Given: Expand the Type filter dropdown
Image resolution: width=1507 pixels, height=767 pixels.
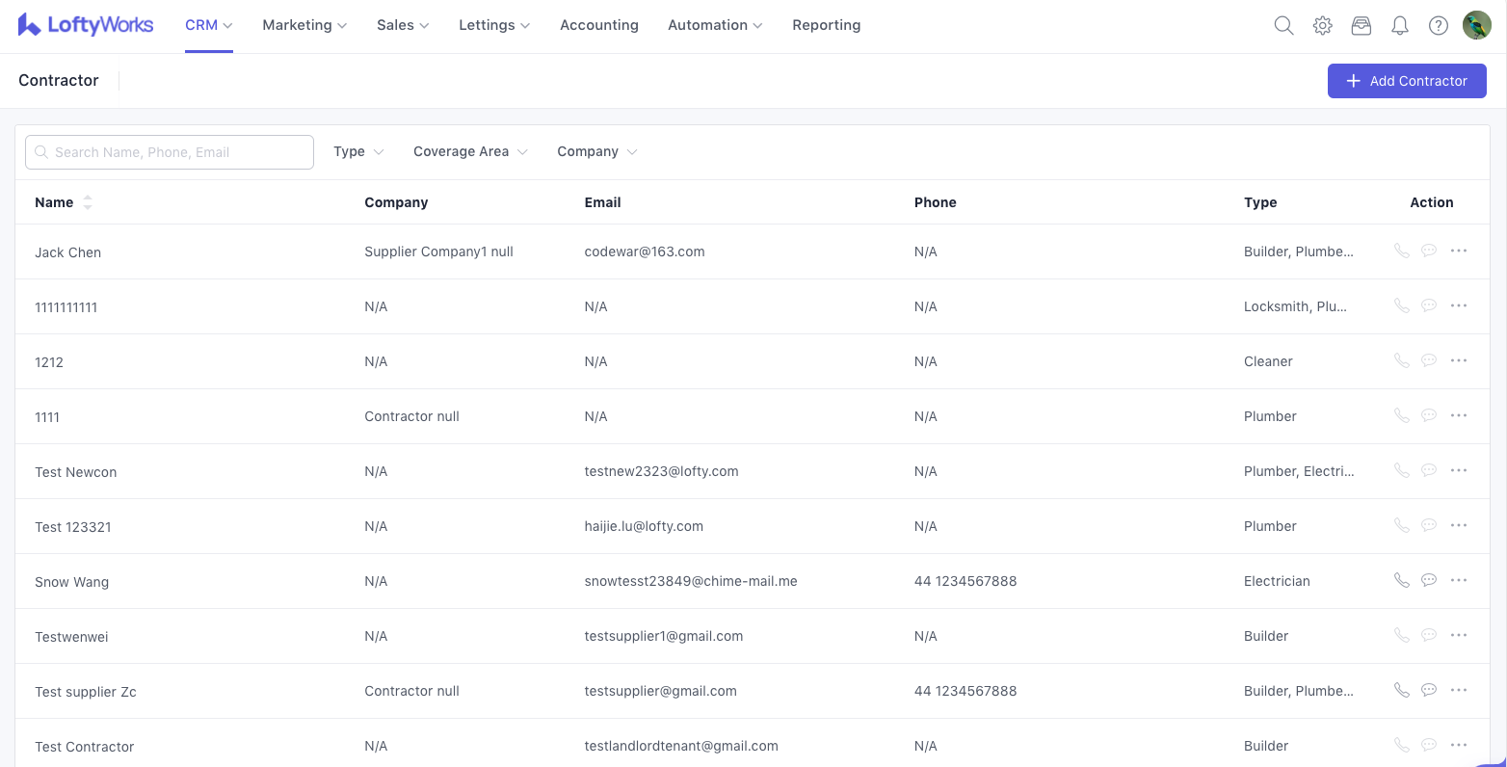Looking at the screenshot, I should point(358,152).
